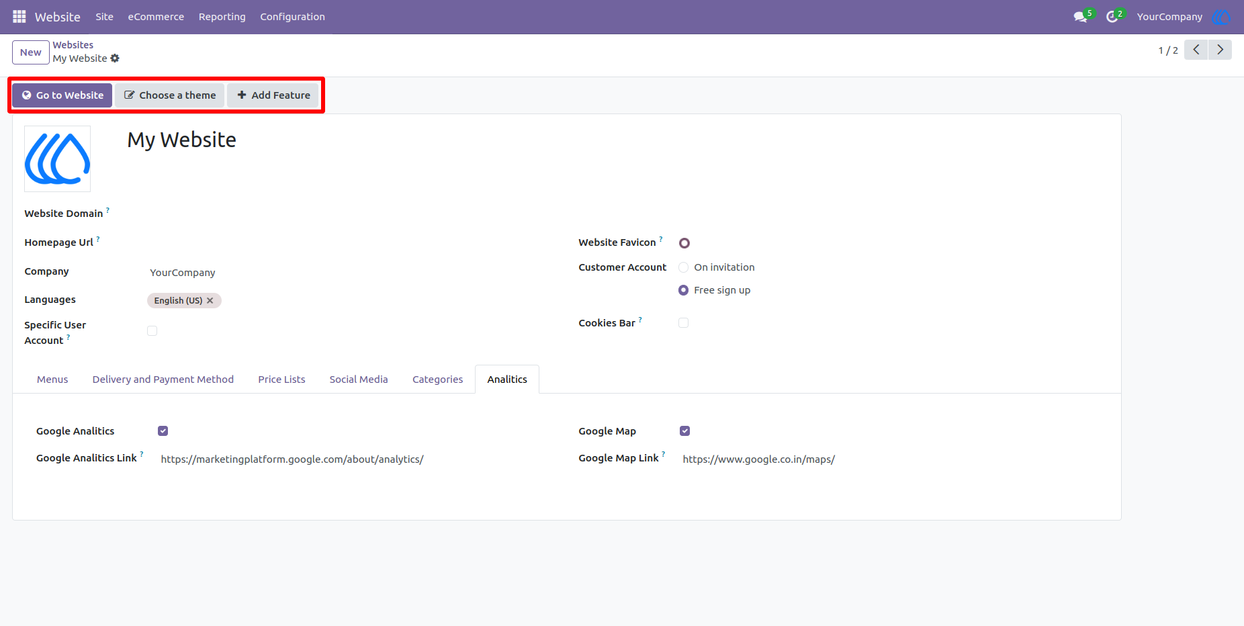Toggle the Specific User Account checkbox
The image size is (1244, 626).
[x=152, y=330]
